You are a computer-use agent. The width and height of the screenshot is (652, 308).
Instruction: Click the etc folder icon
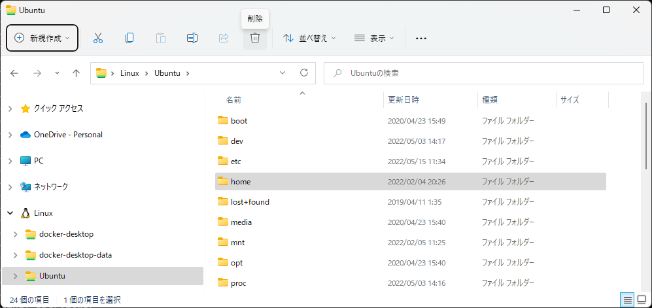[223, 161]
